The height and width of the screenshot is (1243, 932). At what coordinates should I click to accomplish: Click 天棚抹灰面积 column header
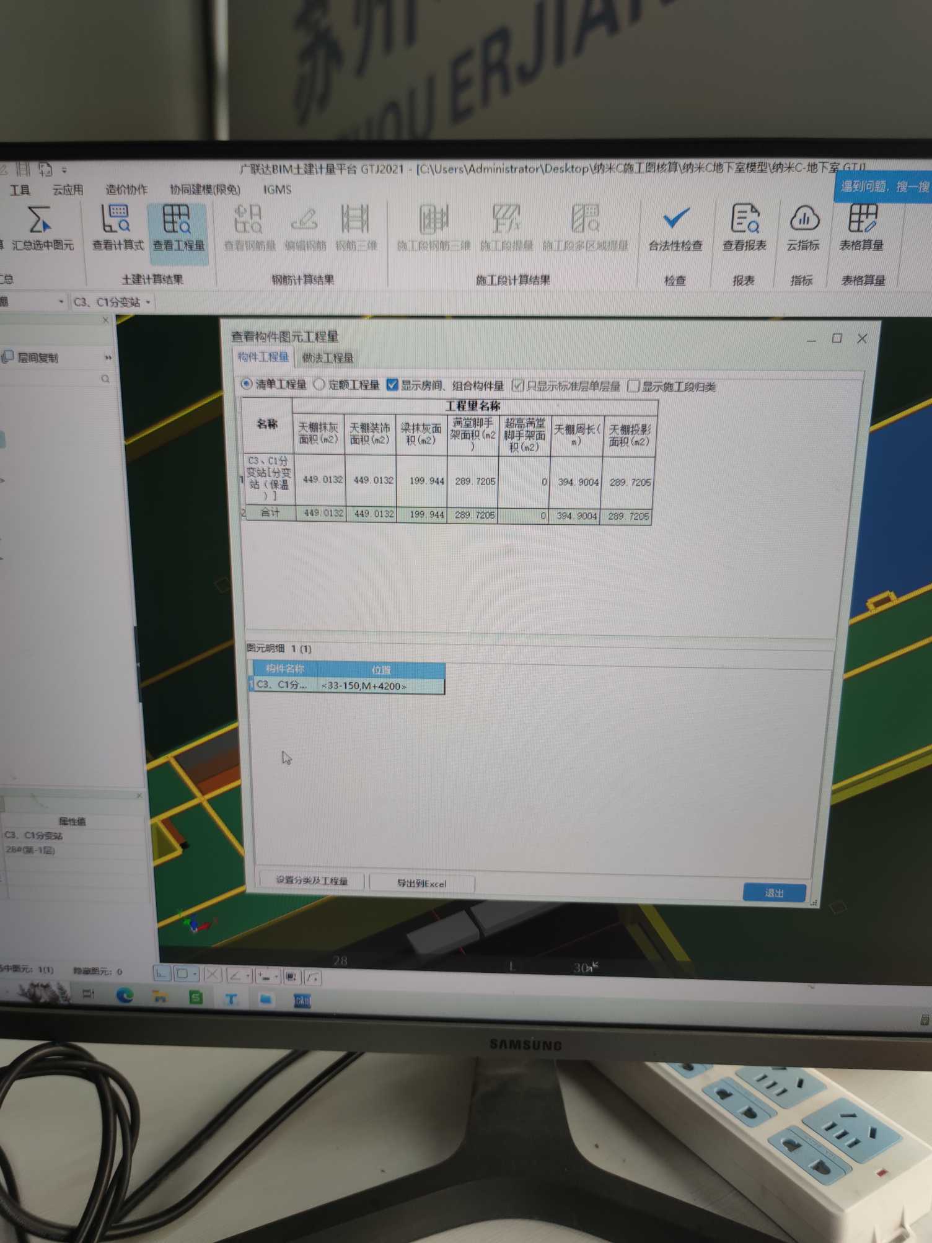(319, 433)
